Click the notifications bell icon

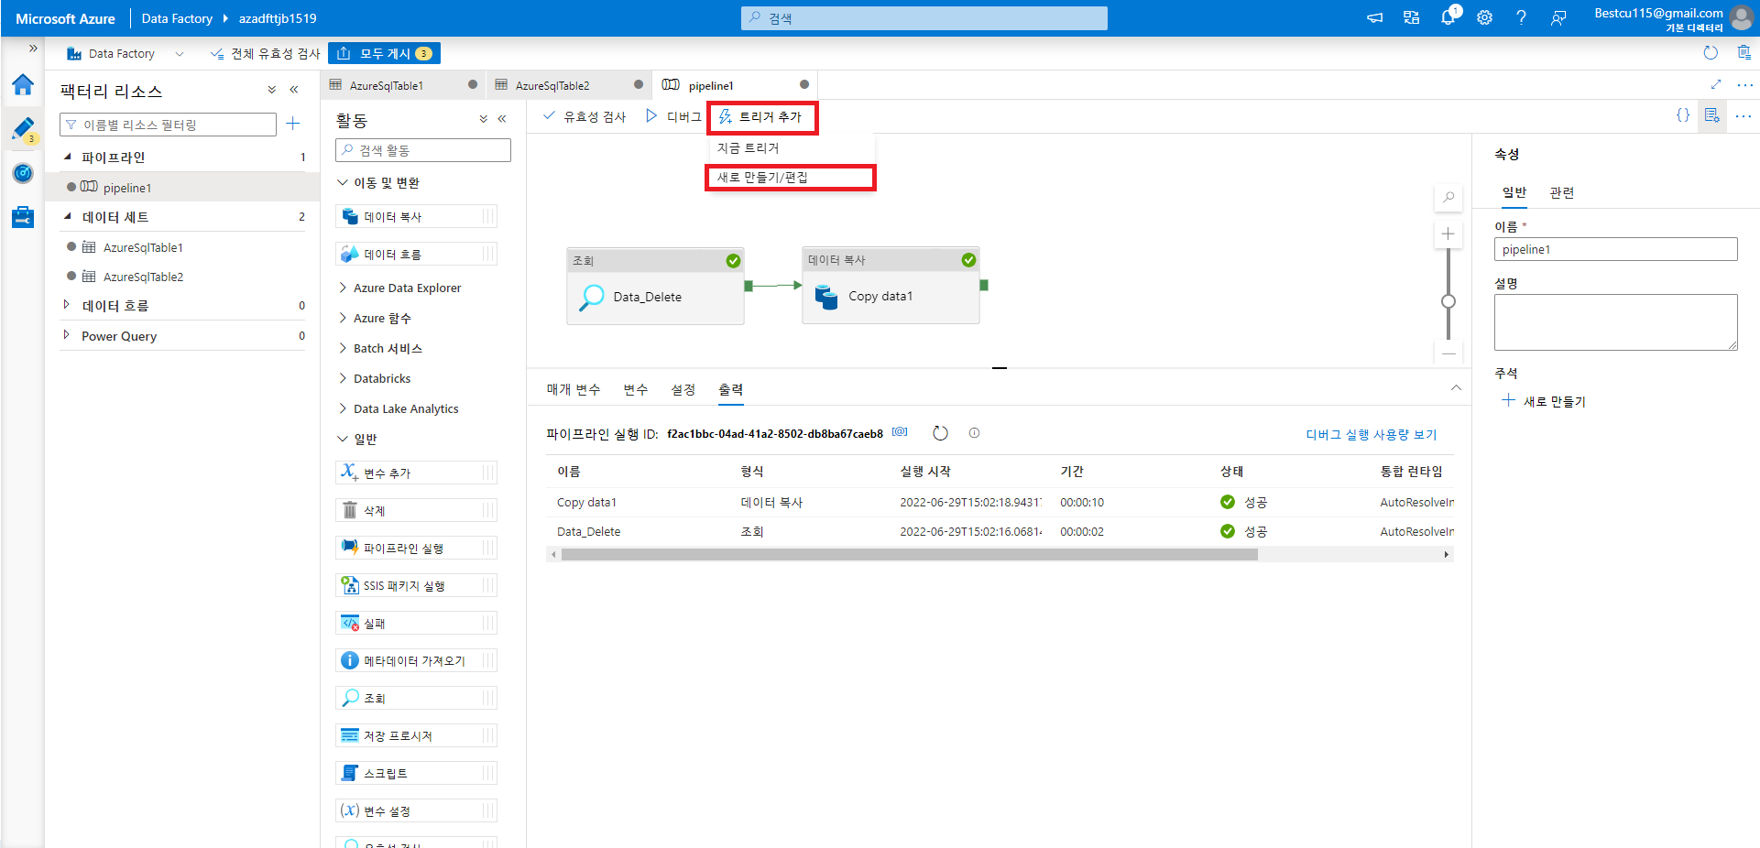[1448, 17]
